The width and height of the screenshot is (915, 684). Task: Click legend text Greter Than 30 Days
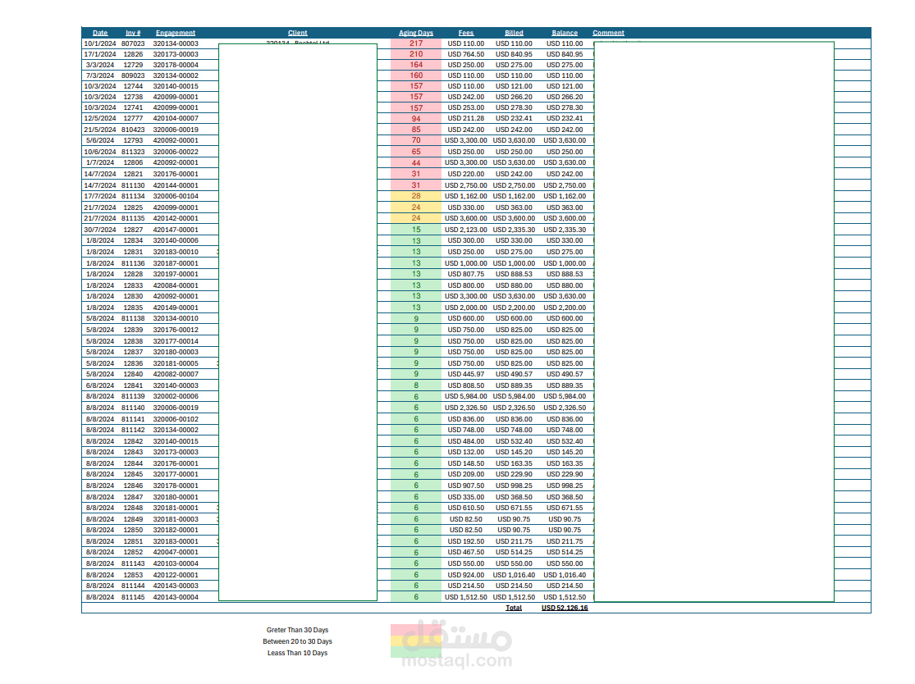pos(298,631)
